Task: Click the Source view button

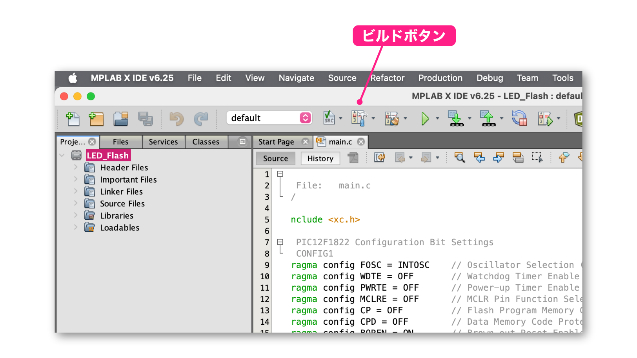Action: tap(275, 158)
